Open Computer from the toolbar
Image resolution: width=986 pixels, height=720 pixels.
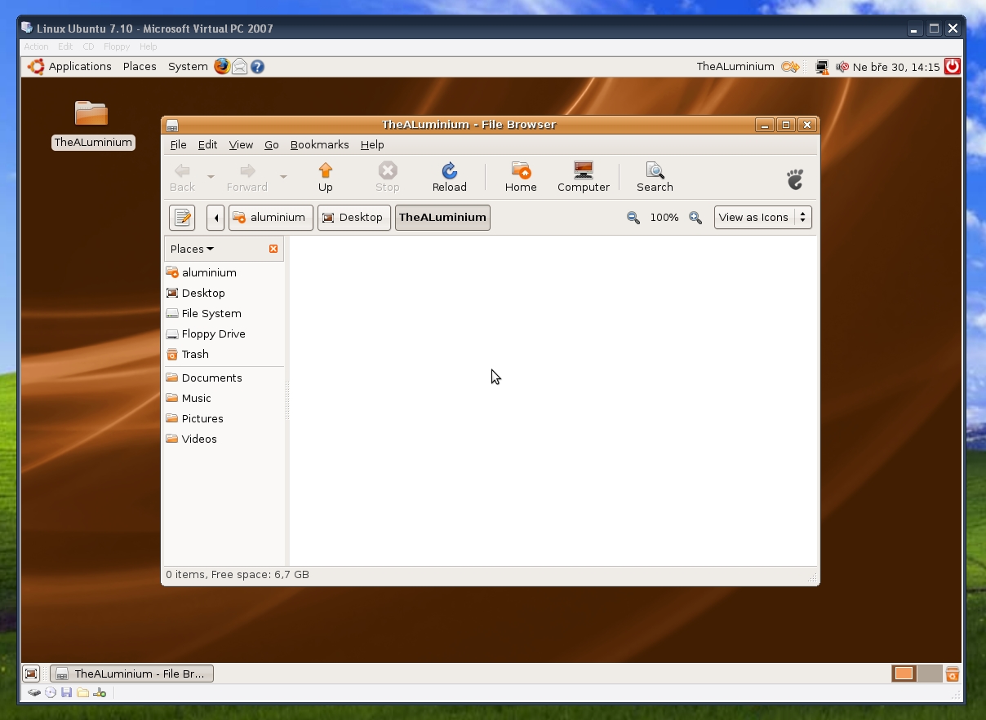coord(584,170)
